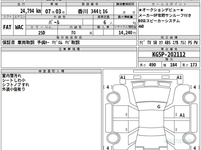Click the front-left wheel circle in diagram

pos(113,97)
